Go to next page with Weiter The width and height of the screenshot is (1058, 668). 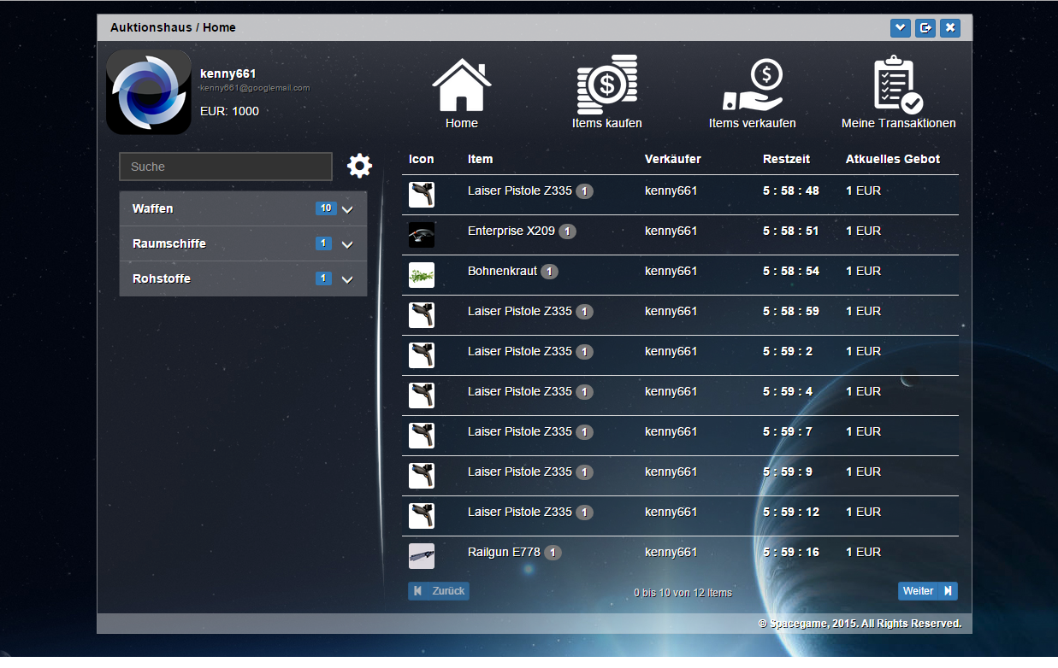(x=928, y=591)
